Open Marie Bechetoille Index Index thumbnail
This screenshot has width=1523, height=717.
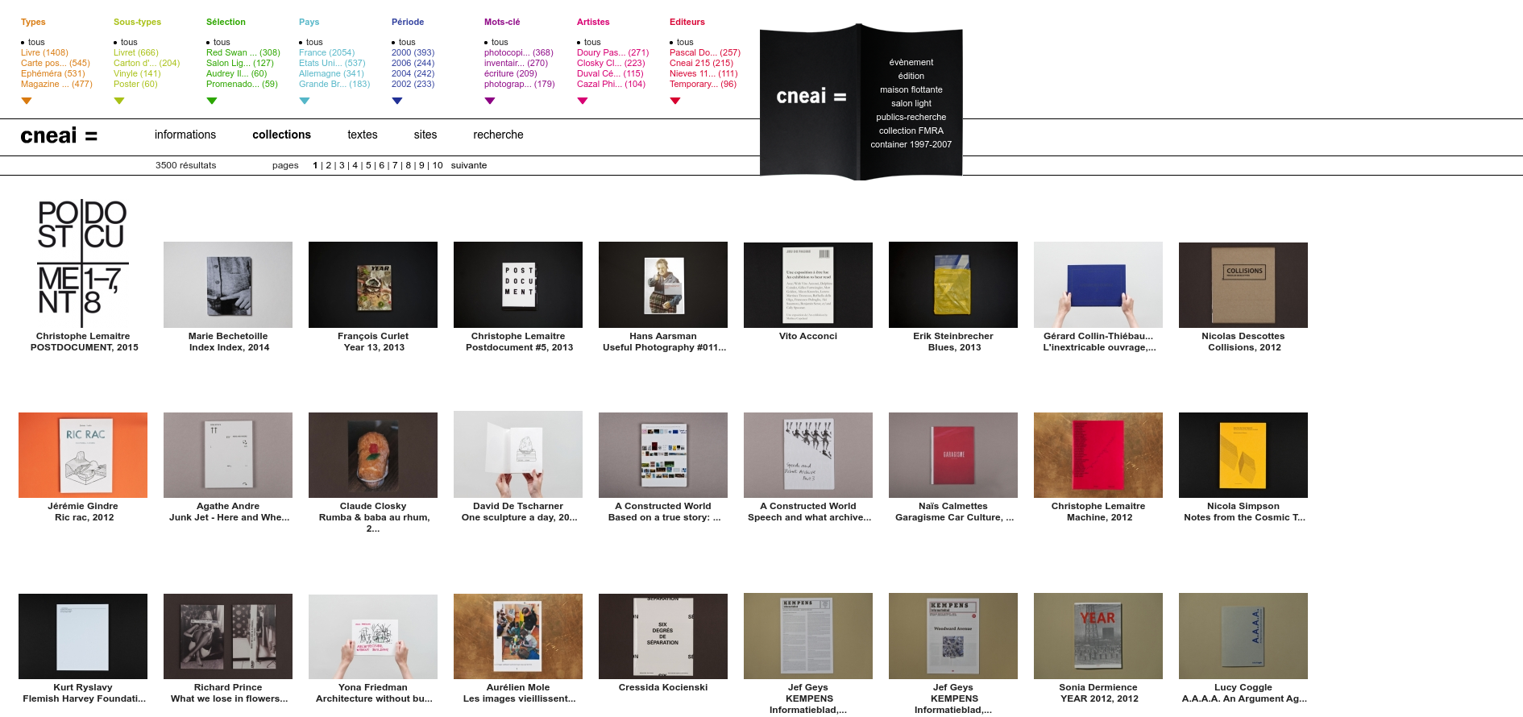coord(228,284)
